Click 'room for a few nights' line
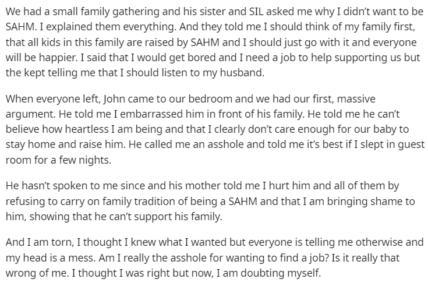 pyautogui.click(x=58, y=160)
